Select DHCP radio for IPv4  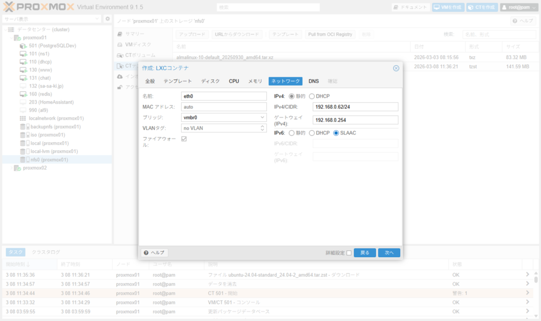coord(312,96)
